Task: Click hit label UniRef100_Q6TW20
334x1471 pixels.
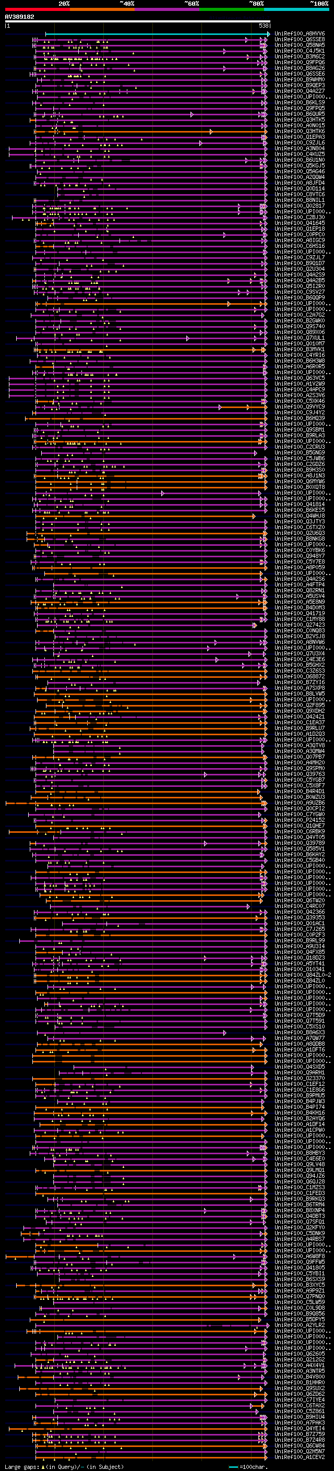Action: click(300, 901)
